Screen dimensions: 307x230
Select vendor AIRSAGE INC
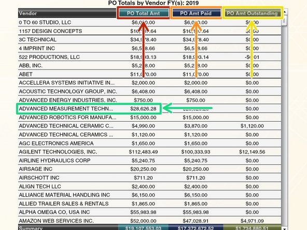coord(36,169)
